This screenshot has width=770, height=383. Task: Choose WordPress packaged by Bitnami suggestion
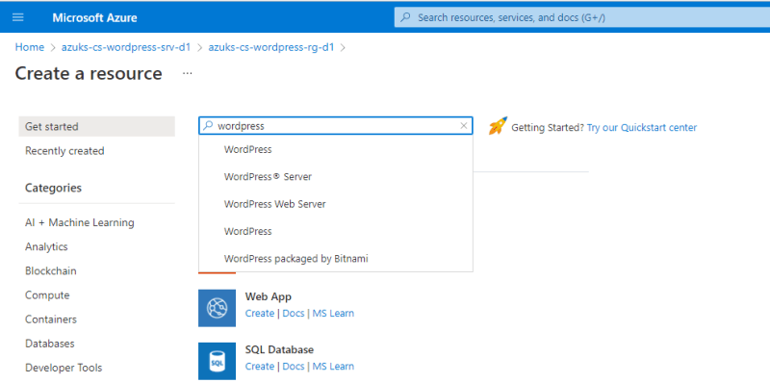click(x=335, y=258)
